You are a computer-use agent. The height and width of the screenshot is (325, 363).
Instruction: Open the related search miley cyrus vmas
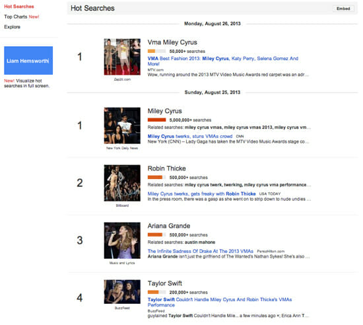203,127
